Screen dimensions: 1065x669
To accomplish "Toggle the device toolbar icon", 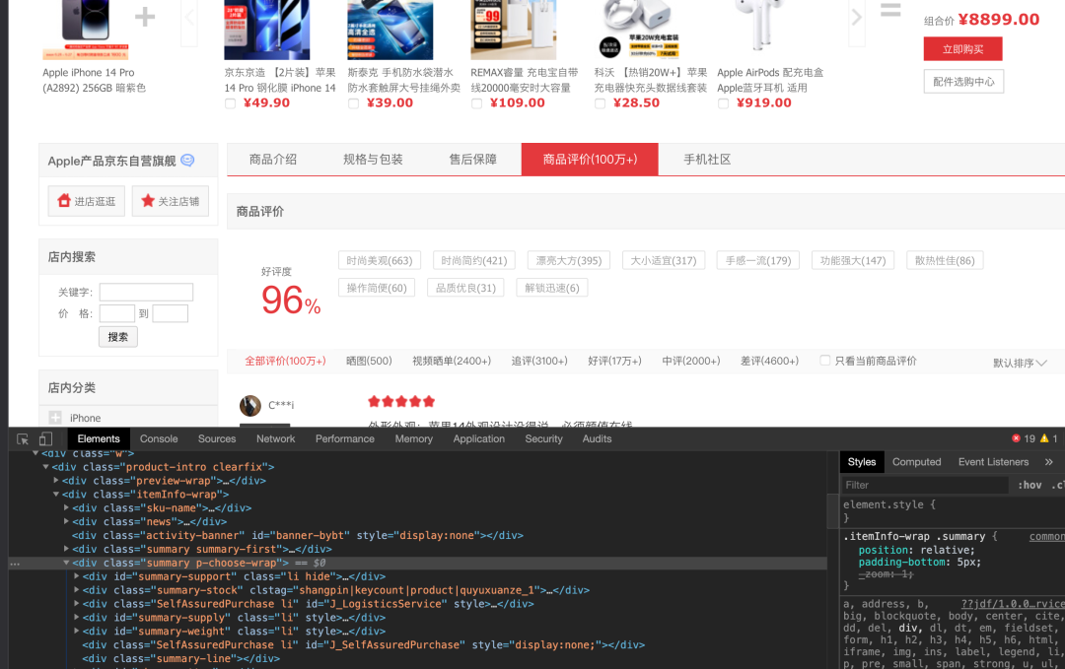I will (45, 439).
